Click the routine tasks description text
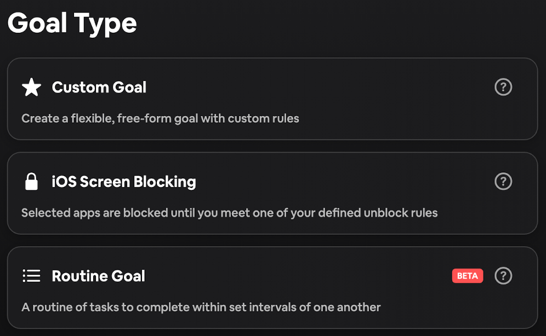Image resolution: width=546 pixels, height=336 pixels. (x=201, y=307)
